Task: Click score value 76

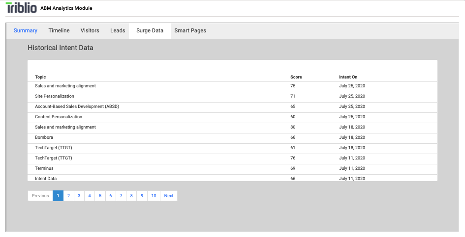Action: tap(293, 158)
